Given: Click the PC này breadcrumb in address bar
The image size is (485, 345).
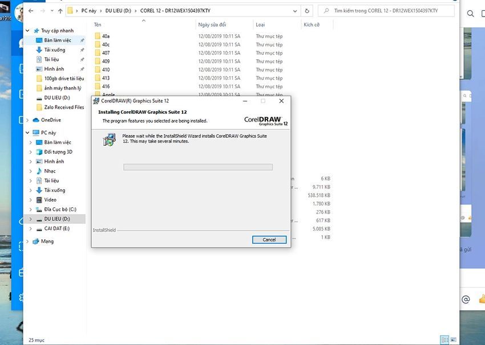Looking at the screenshot, I should (x=89, y=11).
